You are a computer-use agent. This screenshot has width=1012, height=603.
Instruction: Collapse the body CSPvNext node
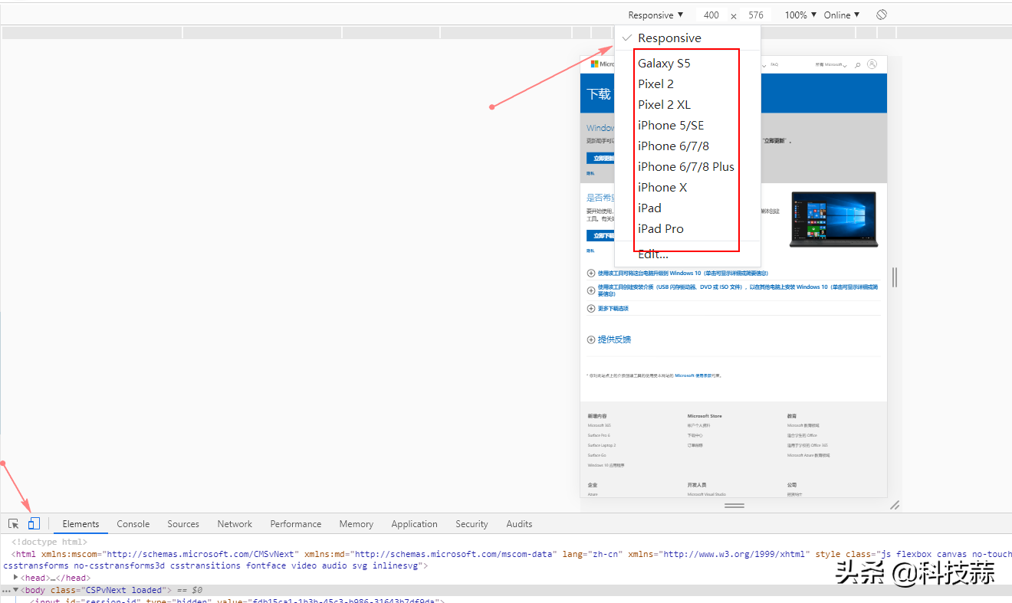pos(16,590)
